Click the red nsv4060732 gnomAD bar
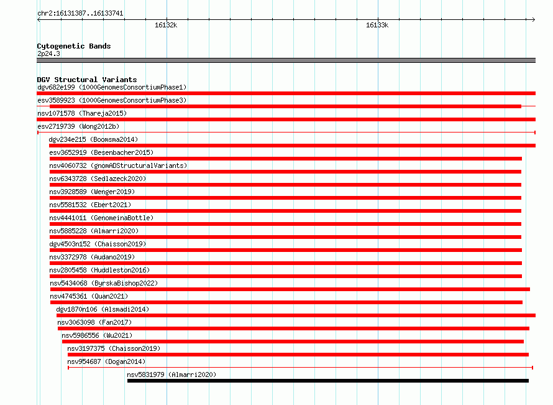Image resolution: width=553 pixels, height=405 pixels. tap(285, 172)
